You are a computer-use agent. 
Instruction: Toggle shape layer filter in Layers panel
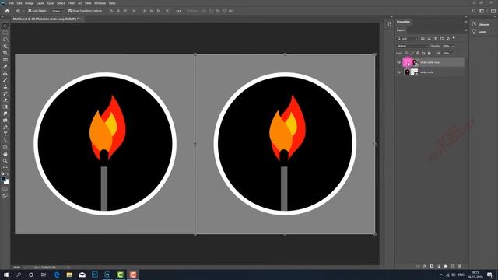coord(441,39)
